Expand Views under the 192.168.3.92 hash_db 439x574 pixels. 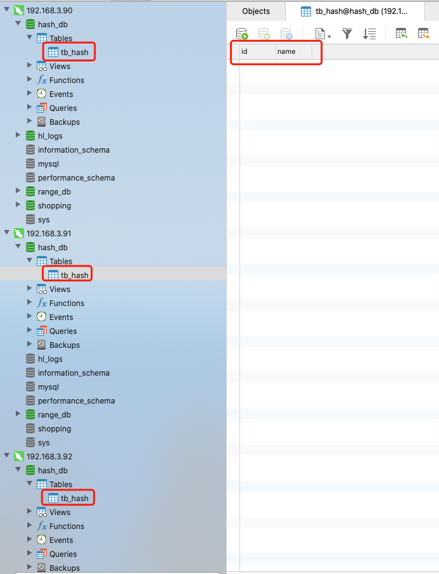click(30, 512)
